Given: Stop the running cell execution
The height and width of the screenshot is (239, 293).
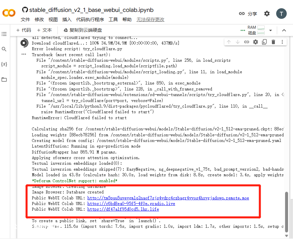Looking at the screenshot, I should click(24, 43).
